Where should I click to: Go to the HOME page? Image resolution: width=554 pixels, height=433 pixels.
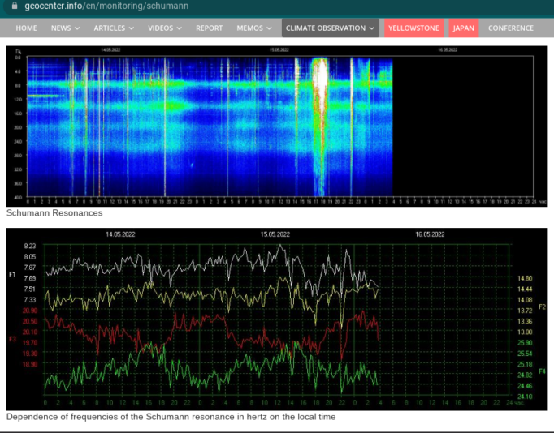pos(26,28)
